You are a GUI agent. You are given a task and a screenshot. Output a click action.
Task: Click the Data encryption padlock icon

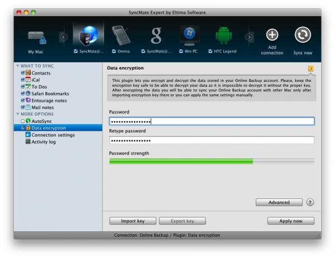(x=28, y=128)
